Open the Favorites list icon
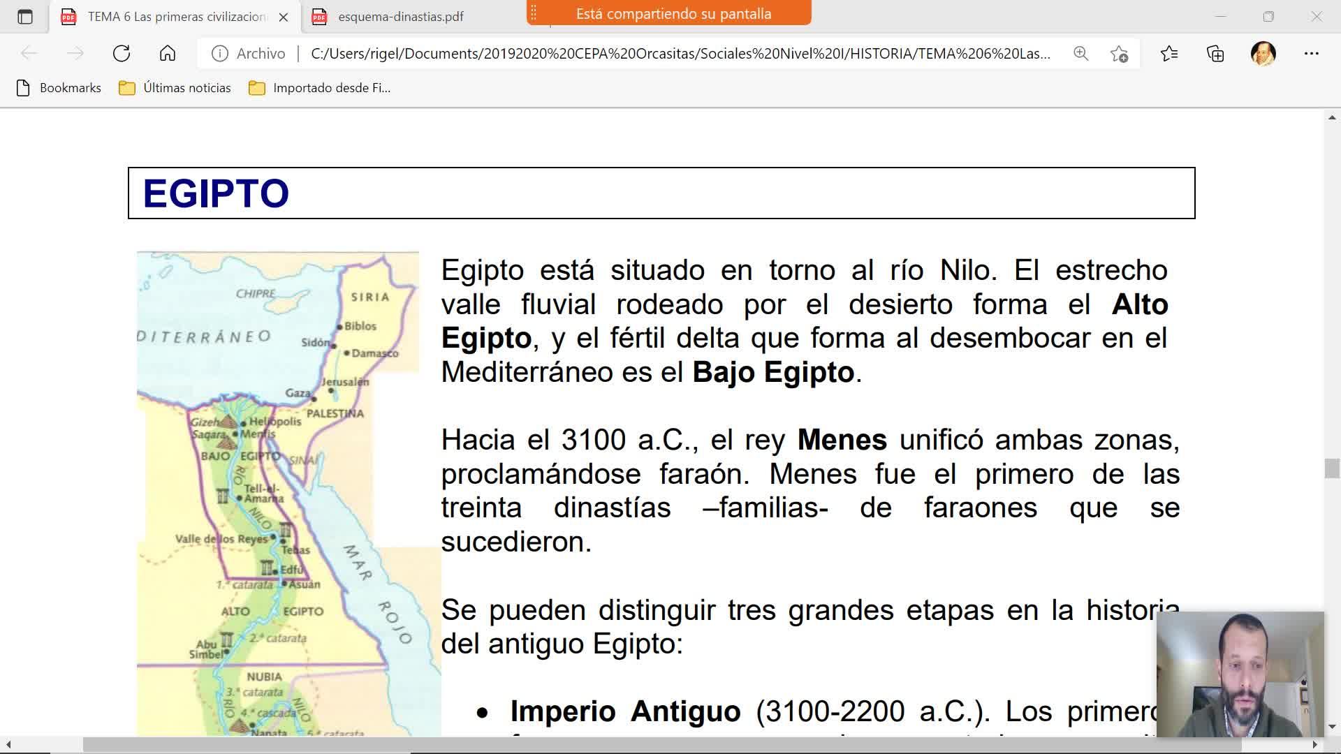Viewport: 1341px width, 754px height. [1168, 54]
